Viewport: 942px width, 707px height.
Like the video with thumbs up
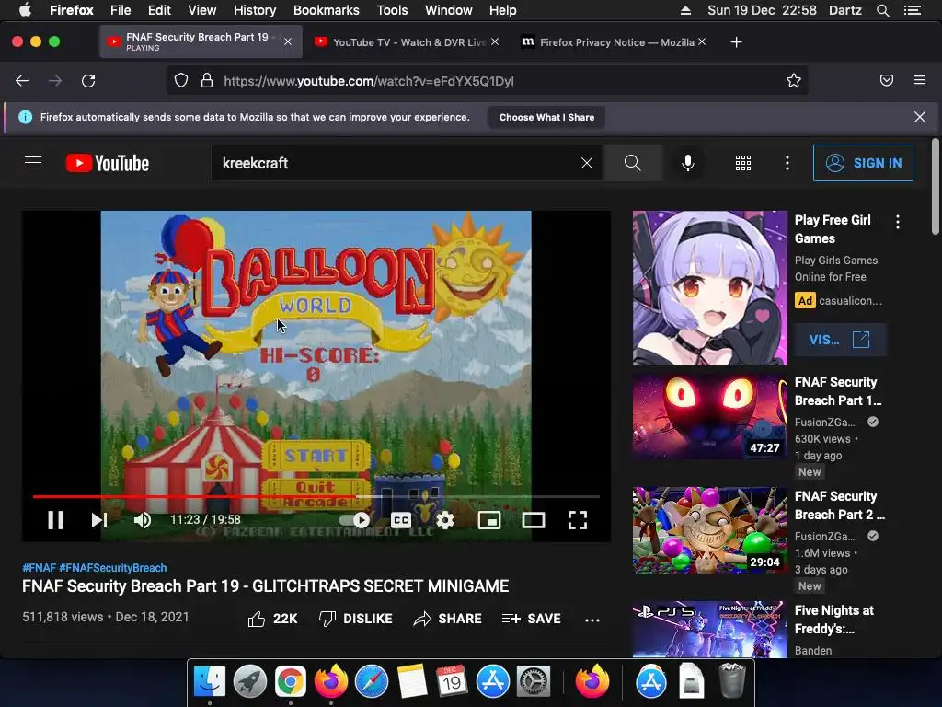tap(272, 619)
